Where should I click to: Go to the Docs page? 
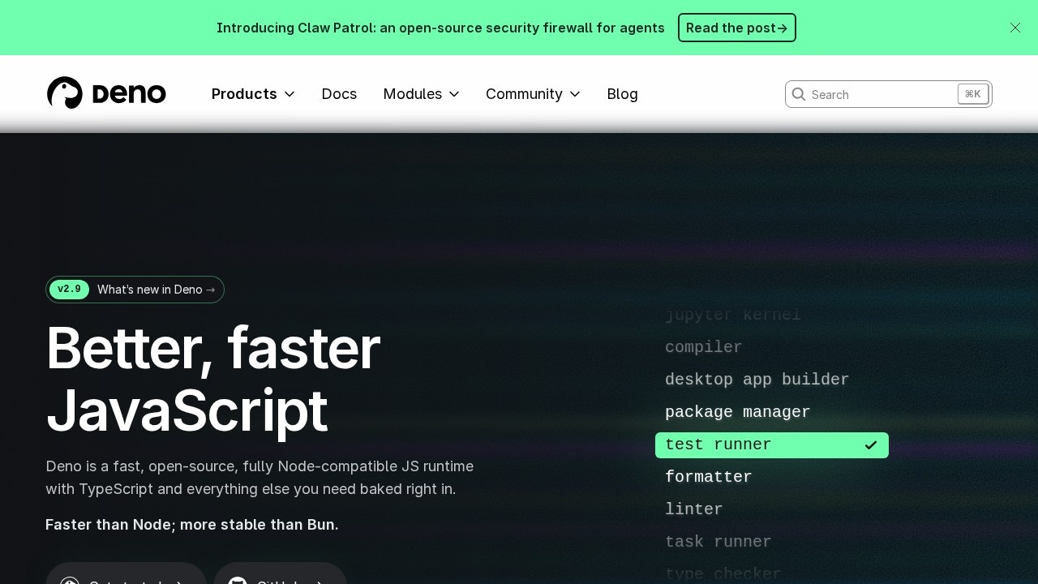[x=339, y=94]
